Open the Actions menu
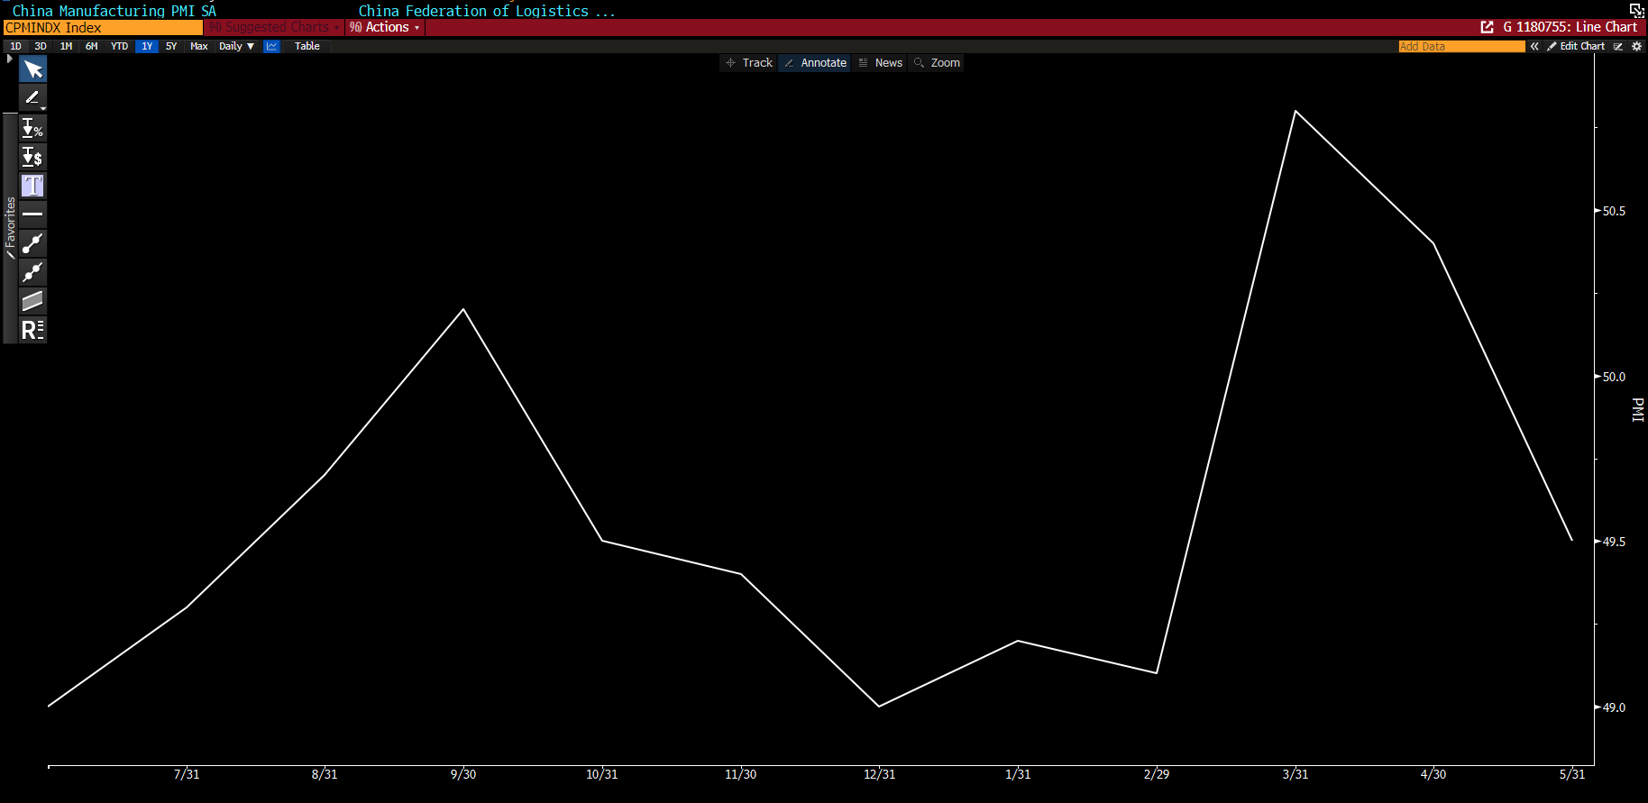This screenshot has height=803, width=1648. [385, 27]
